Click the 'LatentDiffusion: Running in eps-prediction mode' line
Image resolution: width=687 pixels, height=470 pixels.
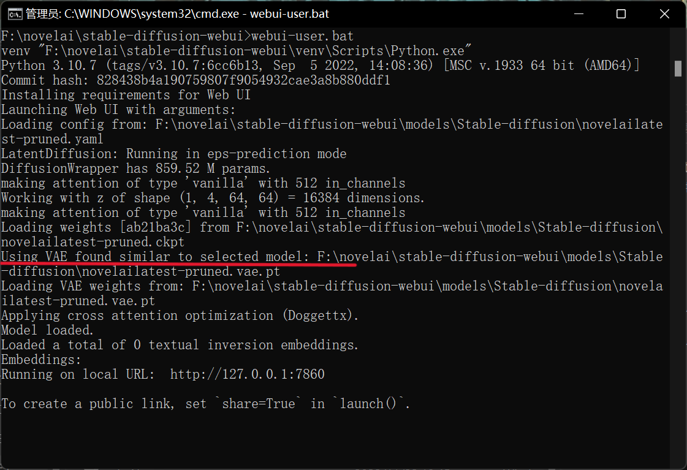173,154
